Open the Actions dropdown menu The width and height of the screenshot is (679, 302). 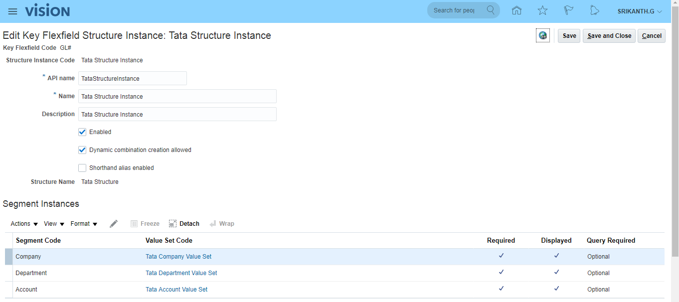click(x=24, y=224)
